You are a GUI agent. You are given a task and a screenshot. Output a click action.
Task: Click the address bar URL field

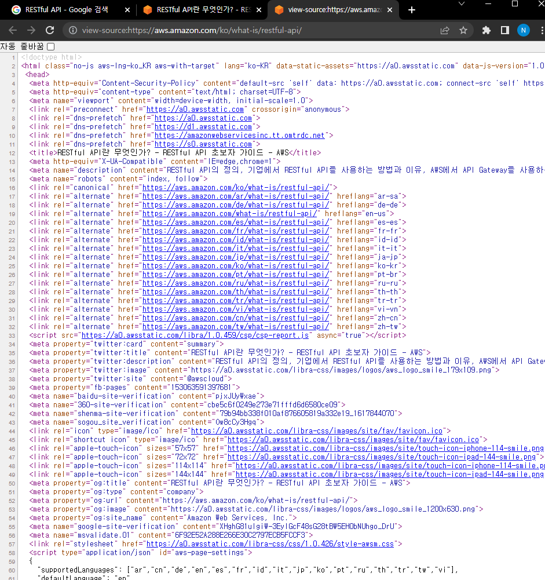(x=251, y=30)
